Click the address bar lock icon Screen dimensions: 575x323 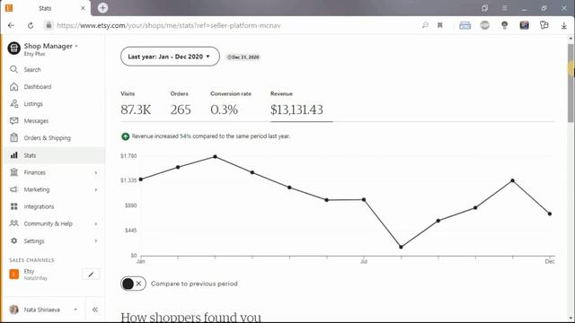(x=49, y=25)
